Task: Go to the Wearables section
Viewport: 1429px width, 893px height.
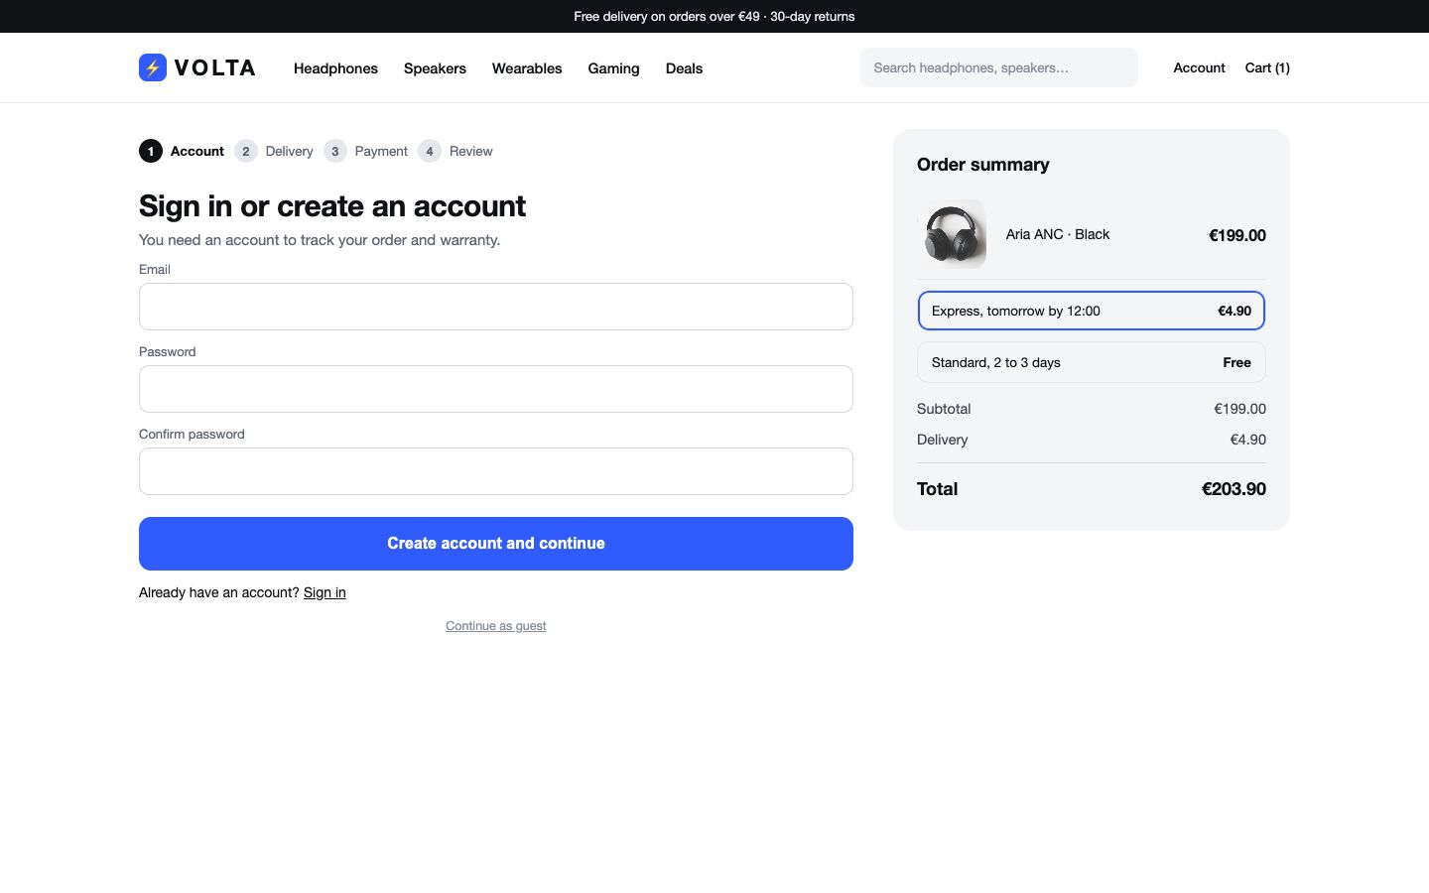Action: point(527,68)
